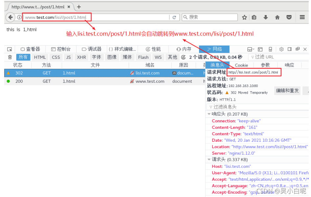
Task: Clear network requests with the trash icon
Action: tap(10, 57)
